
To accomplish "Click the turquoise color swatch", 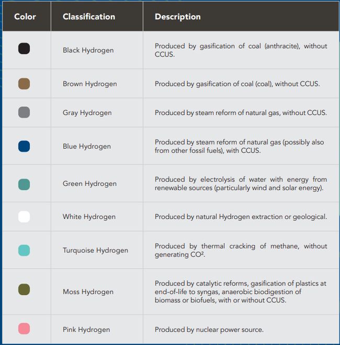I will click(24, 250).
